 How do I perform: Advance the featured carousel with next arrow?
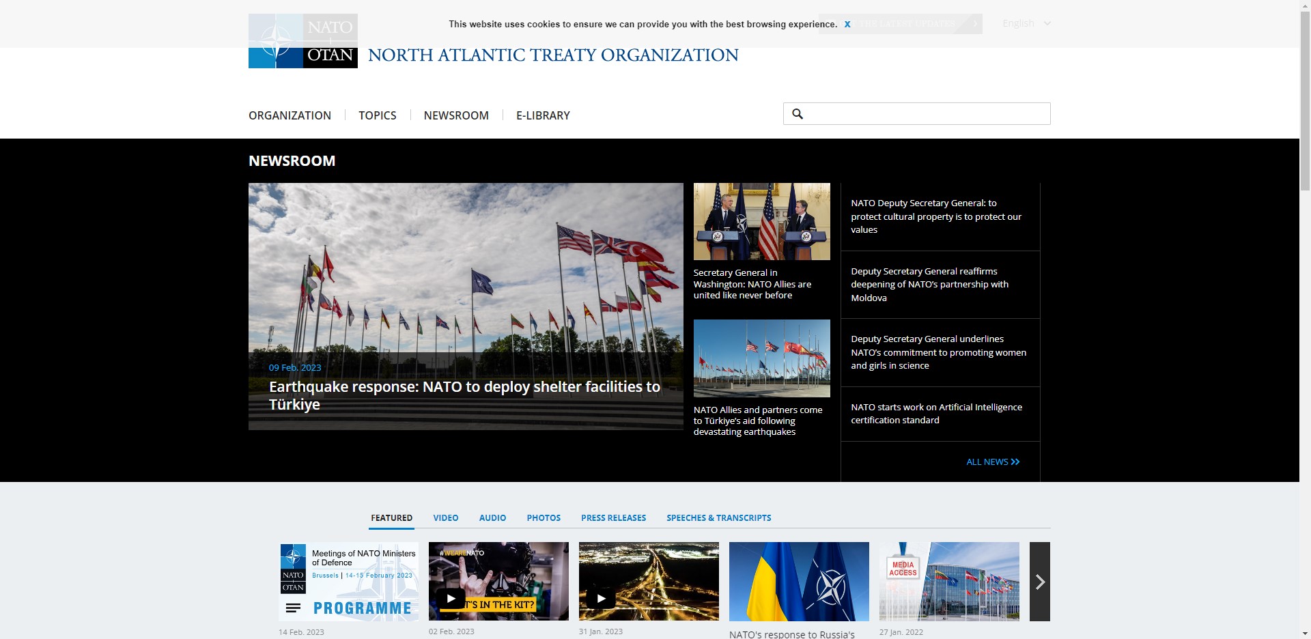point(1040,582)
